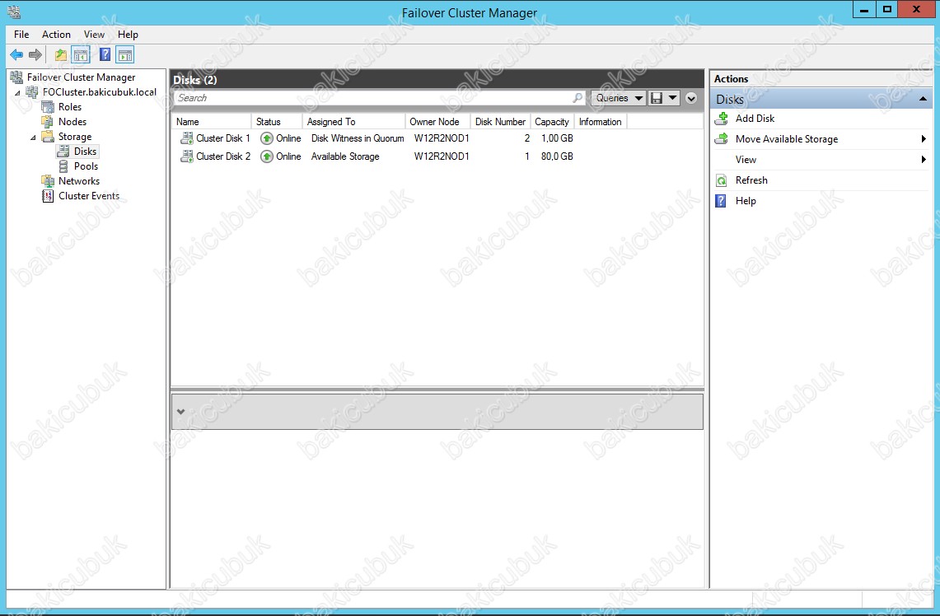Sort by the Capacity column header
Image resolution: width=940 pixels, height=616 pixels.
coord(552,122)
